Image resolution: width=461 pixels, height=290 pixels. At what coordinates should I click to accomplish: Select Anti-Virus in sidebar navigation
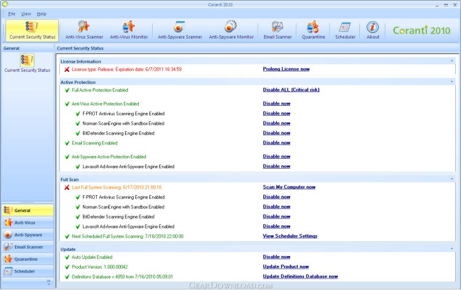(28, 223)
